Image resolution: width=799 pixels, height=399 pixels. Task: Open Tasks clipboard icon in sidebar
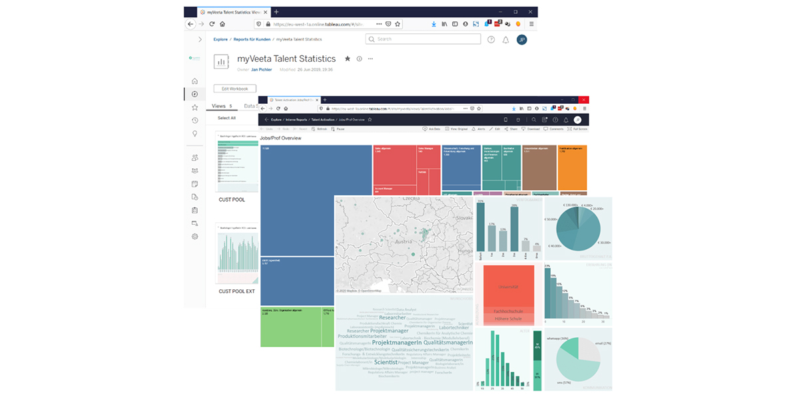pyautogui.click(x=194, y=210)
